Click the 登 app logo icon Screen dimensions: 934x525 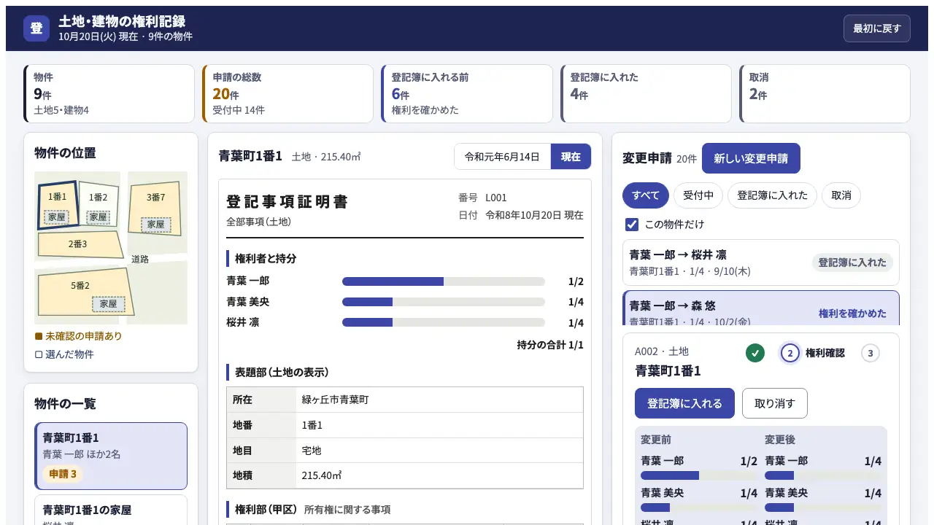coord(36,28)
